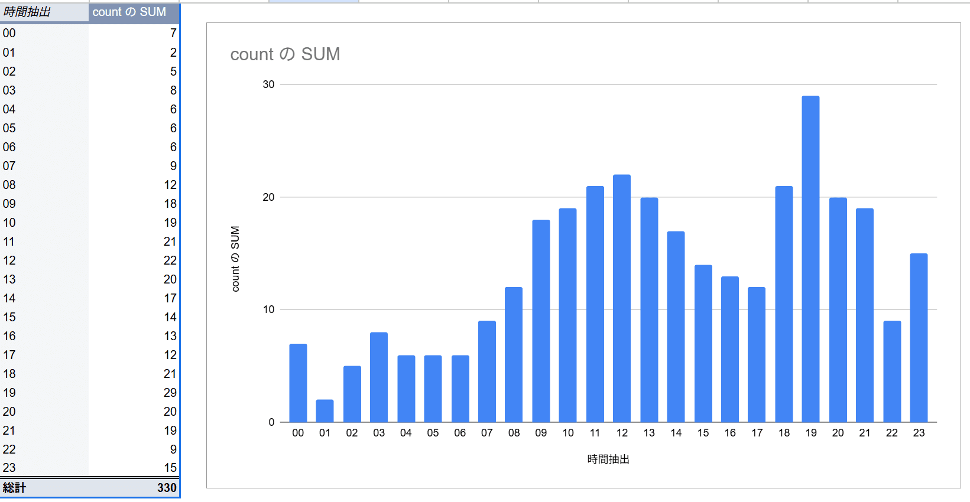This screenshot has width=970, height=502.
Task: Click the tallest bar at hour 19
Action: tap(810, 259)
